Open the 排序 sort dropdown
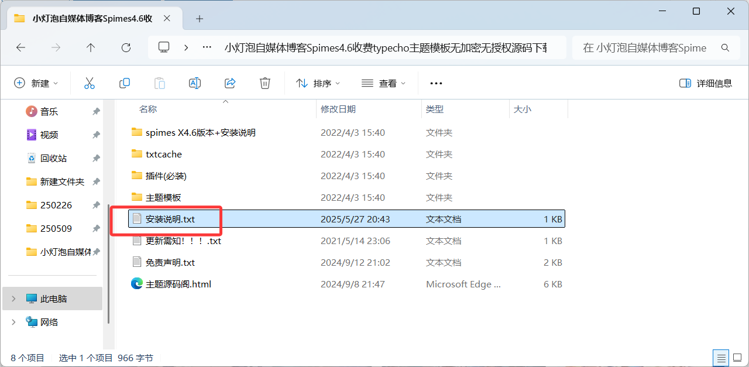749x367 pixels. pyautogui.click(x=318, y=83)
